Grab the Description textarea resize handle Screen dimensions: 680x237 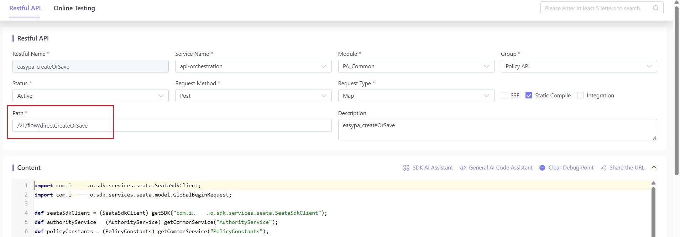[x=654, y=138]
